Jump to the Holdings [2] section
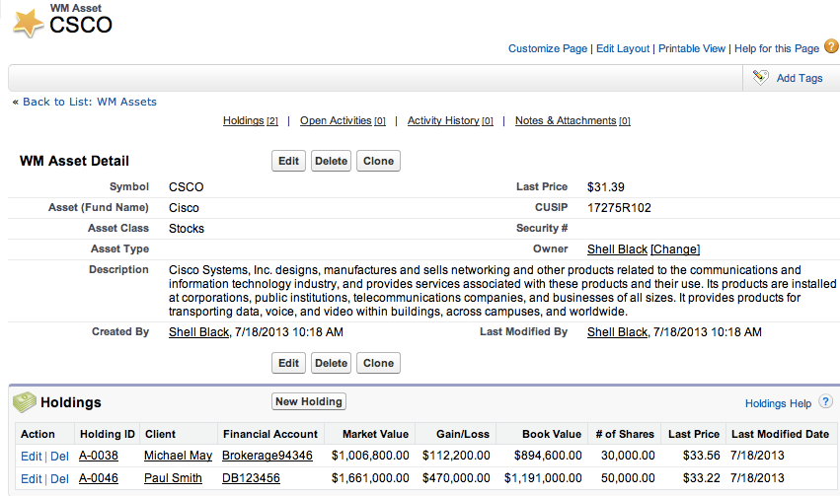 tap(250, 121)
